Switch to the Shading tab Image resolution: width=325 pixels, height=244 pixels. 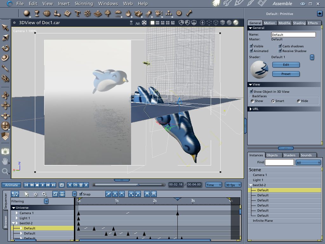[x=299, y=23]
